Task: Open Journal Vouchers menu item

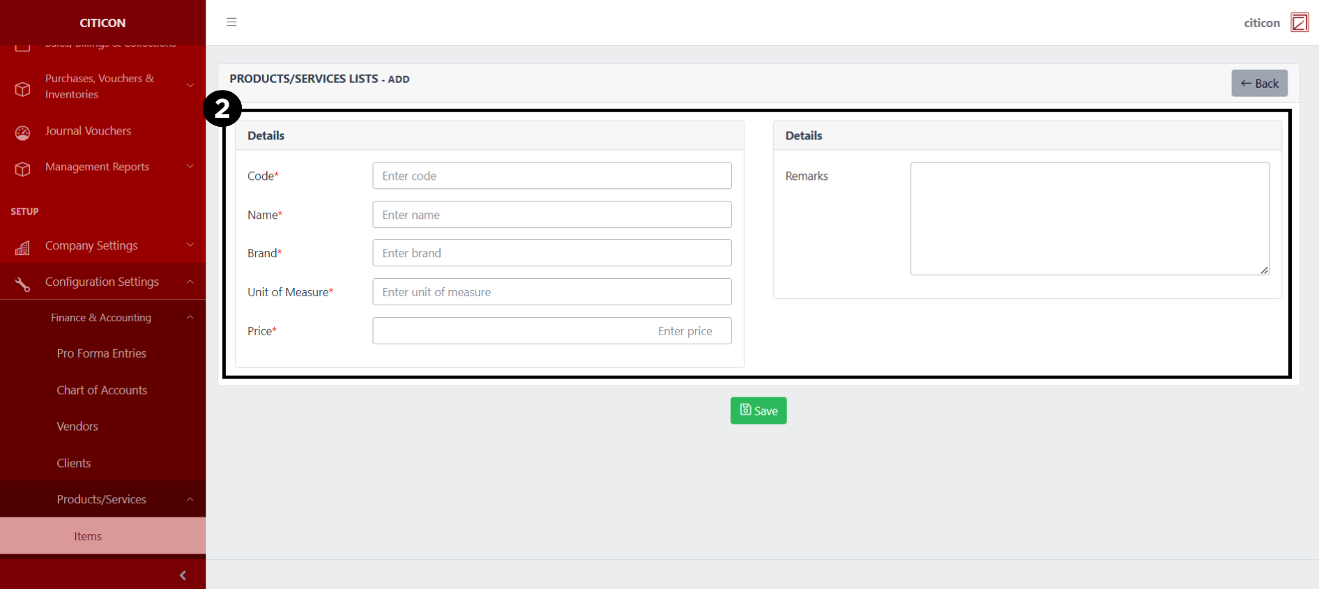Action: (88, 130)
